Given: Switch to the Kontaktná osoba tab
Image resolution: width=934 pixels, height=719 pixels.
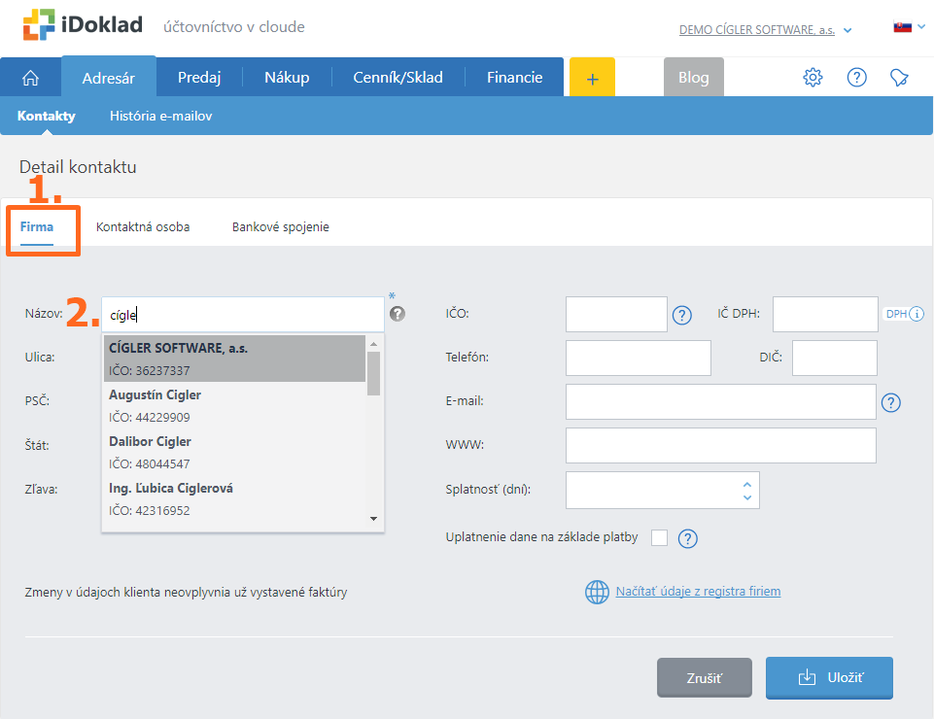Looking at the screenshot, I should [143, 227].
